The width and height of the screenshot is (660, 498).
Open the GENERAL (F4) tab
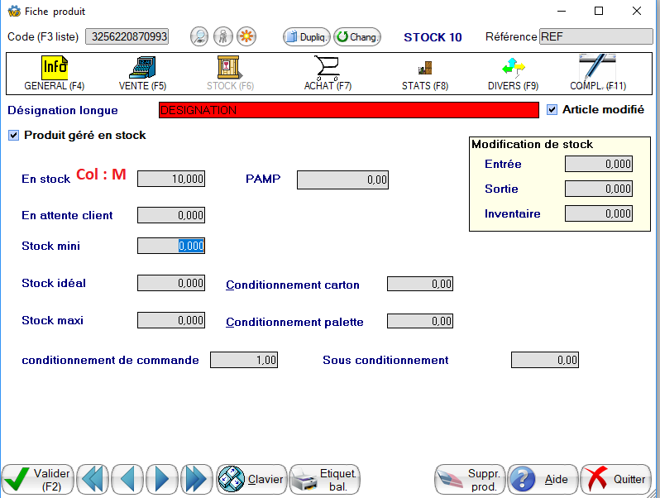click(x=55, y=73)
